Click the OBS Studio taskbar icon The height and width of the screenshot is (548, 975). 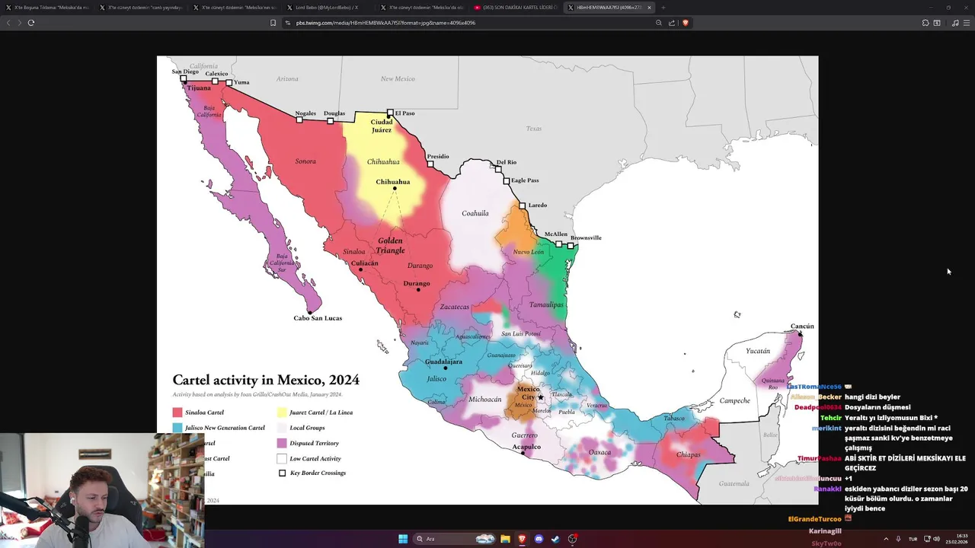tap(572, 539)
